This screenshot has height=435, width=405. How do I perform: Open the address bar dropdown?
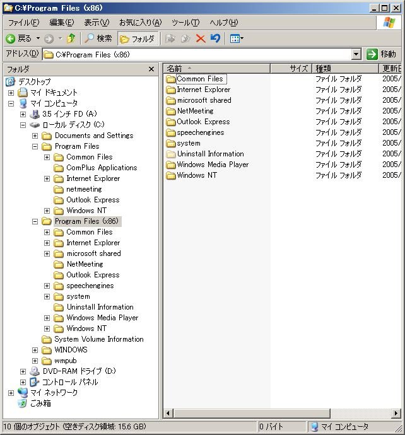(356, 54)
